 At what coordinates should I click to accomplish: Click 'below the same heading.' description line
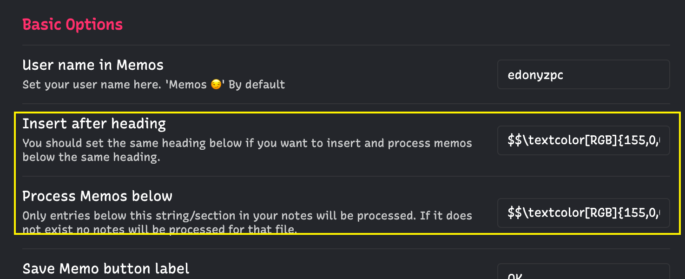[x=91, y=157]
